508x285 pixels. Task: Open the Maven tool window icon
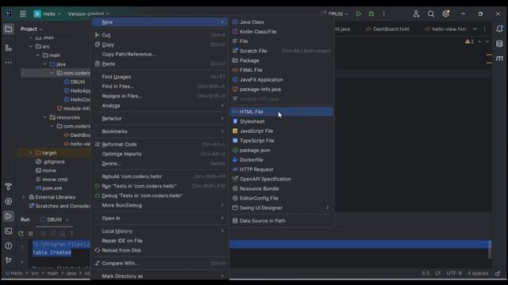click(499, 59)
